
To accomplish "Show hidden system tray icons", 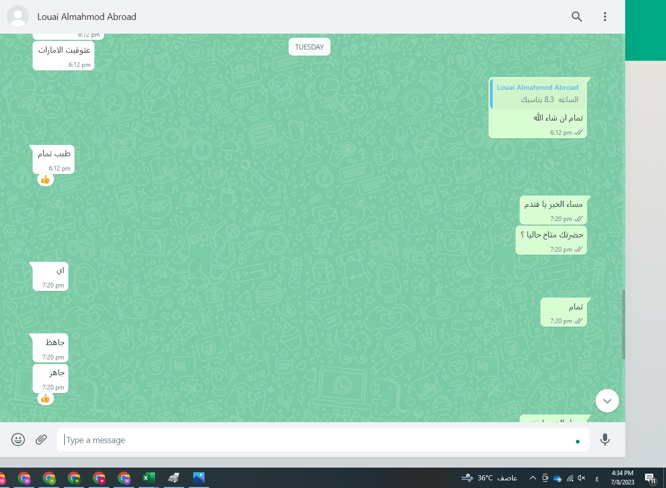I will pyautogui.click(x=532, y=478).
